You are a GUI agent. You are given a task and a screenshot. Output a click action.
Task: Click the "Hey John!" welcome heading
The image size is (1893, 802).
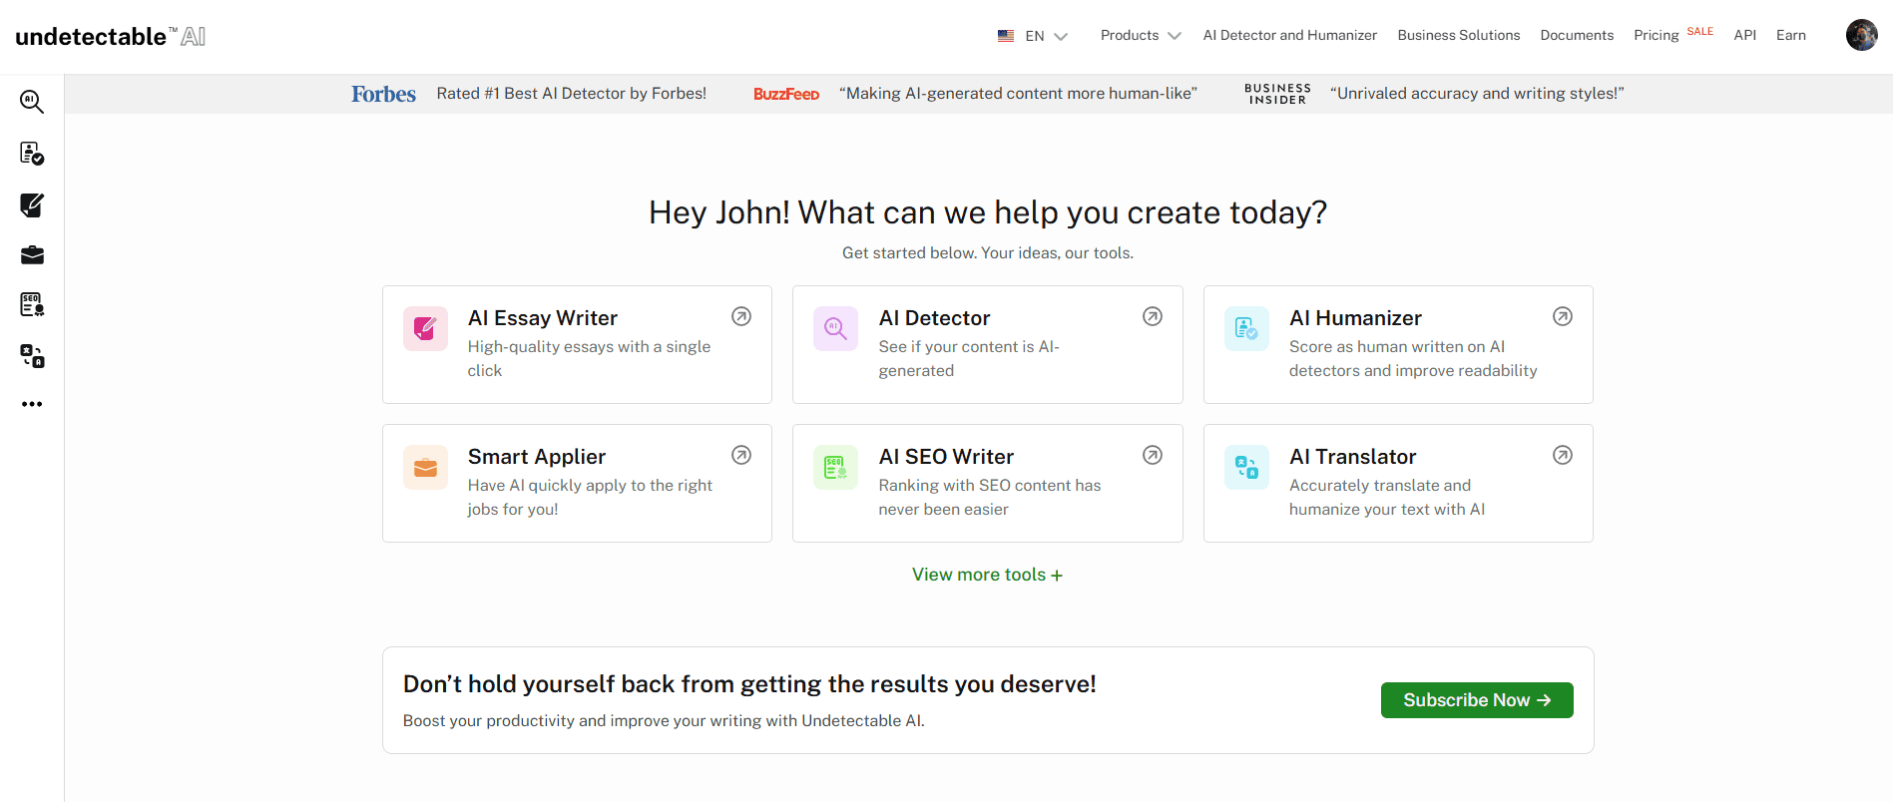tap(988, 212)
